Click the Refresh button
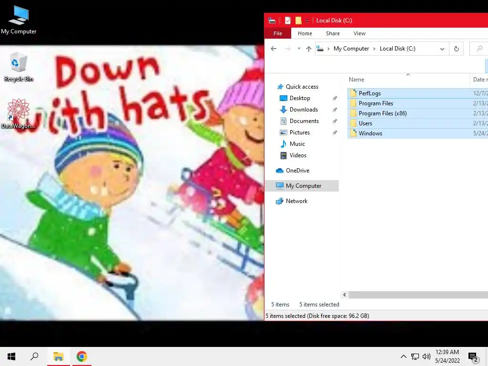The image size is (488, 366). [456, 49]
